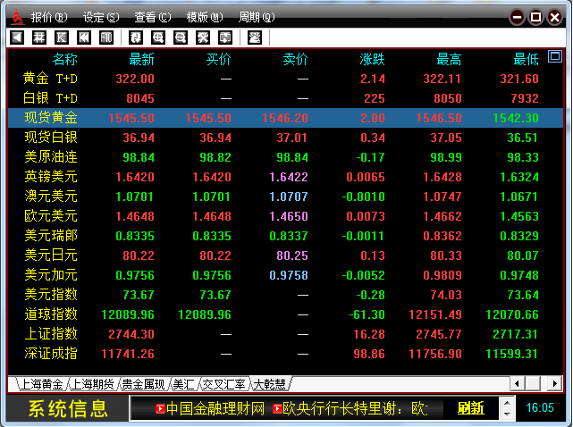Screen dimensions: 573x427
Task: Select the 上证指数 row
Action: coord(285,334)
